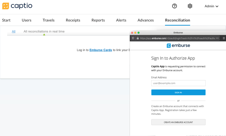Switch to the Travels tab
The height and width of the screenshot is (136, 226).
pyautogui.click(x=49, y=20)
